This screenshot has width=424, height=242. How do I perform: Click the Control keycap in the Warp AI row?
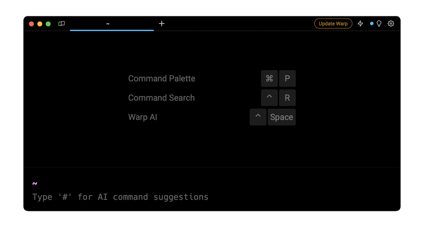click(258, 117)
